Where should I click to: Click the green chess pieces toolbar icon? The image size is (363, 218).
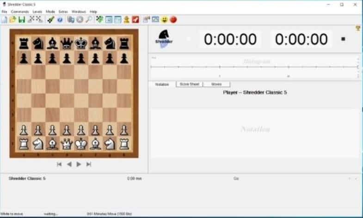coord(99,20)
